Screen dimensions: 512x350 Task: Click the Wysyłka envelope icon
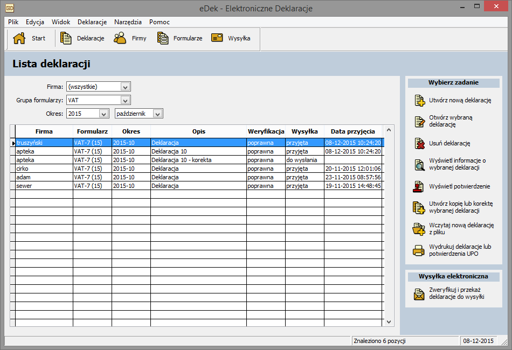tap(217, 38)
